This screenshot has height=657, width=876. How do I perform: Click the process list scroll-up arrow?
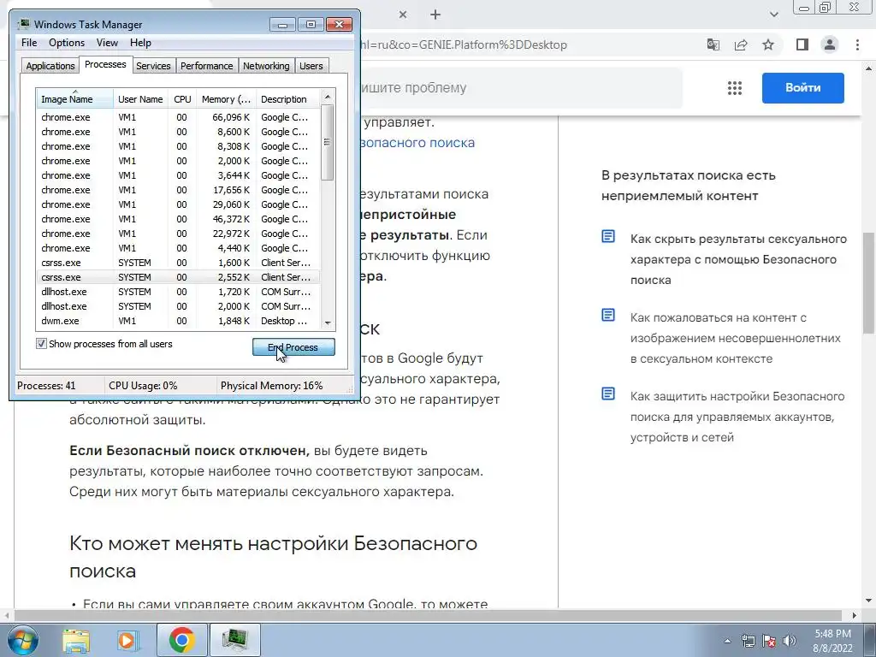328,97
